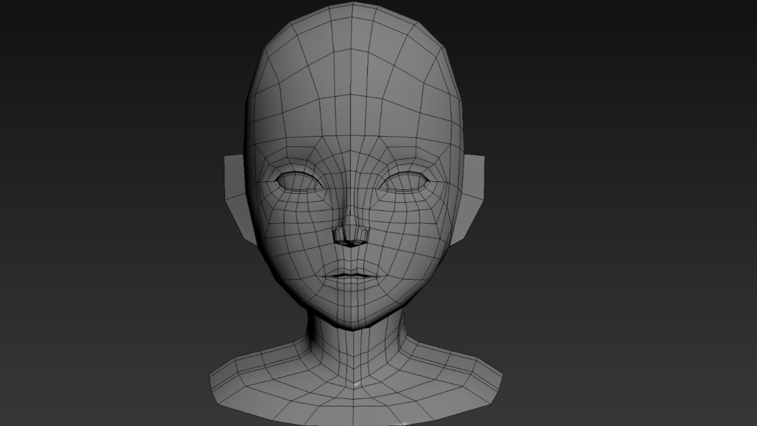The image size is (757, 426).
Task: Click the eye opening on the left side
Action: (x=298, y=181)
